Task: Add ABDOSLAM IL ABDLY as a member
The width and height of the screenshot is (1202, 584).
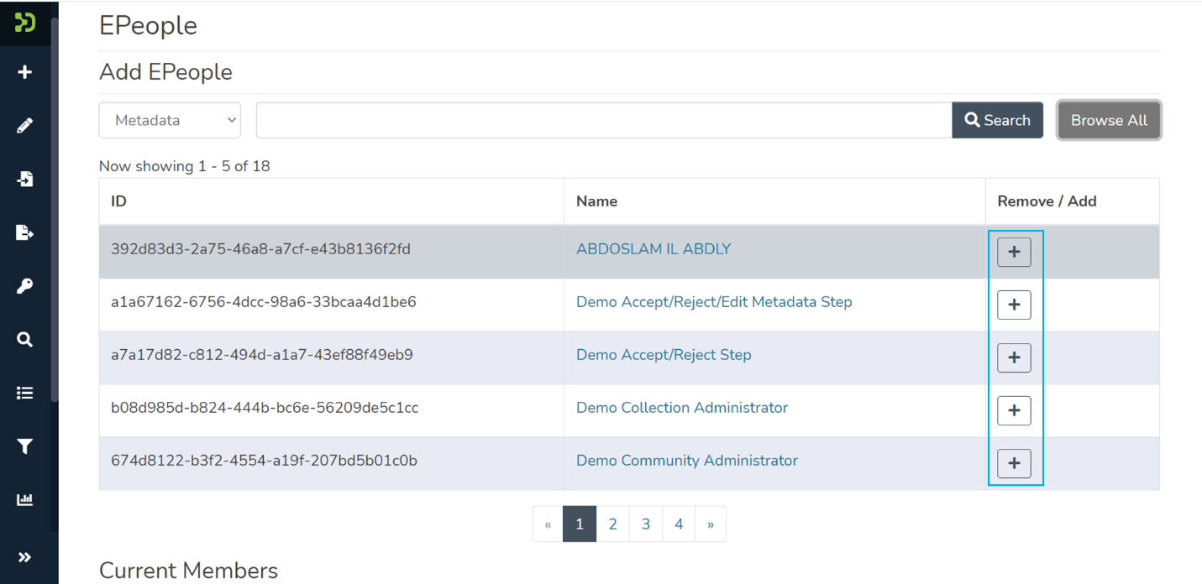Action: tap(1014, 252)
